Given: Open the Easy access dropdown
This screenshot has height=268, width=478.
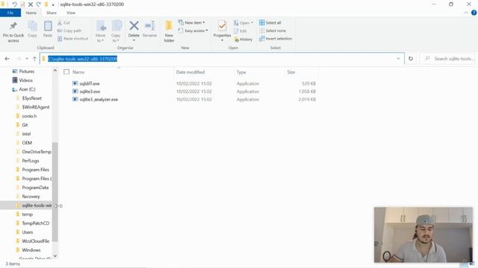Looking at the screenshot, I should coord(193,31).
